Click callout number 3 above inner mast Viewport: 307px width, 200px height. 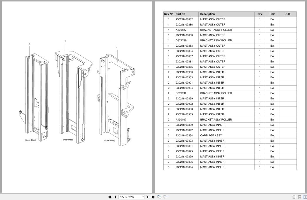click(x=30, y=44)
